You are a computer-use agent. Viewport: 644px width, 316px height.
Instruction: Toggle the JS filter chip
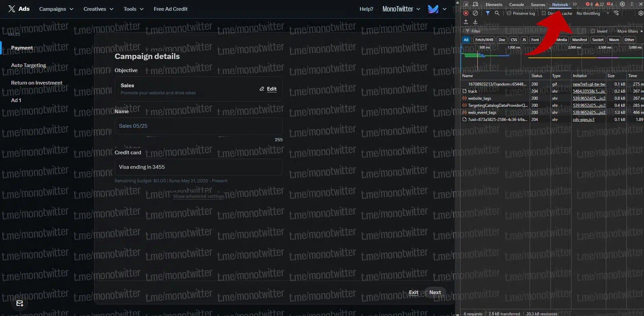click(x=524, y=40)
